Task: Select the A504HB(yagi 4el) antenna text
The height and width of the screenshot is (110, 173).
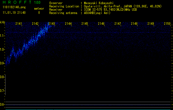Action: coord(97,13)
